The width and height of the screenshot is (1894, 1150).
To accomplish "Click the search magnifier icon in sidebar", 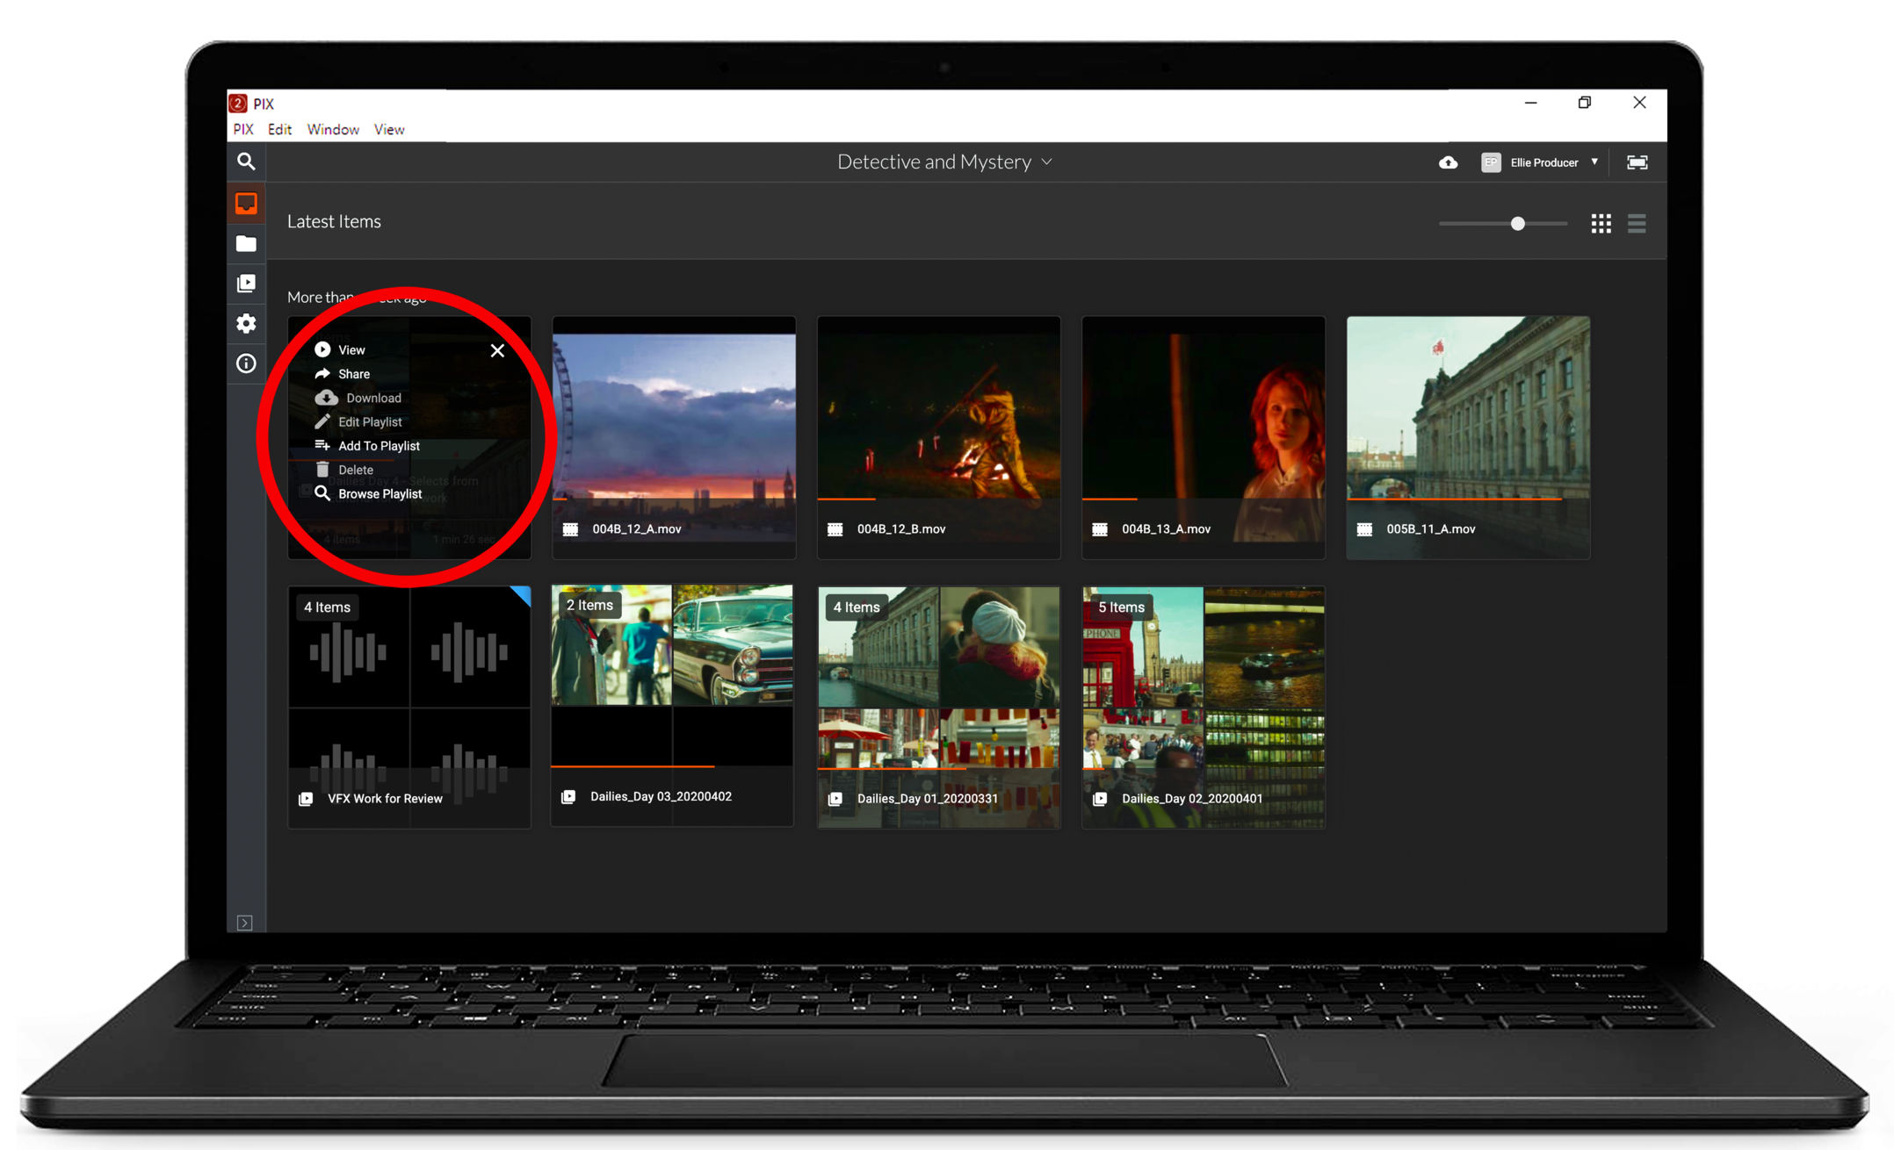I will 246,162.
